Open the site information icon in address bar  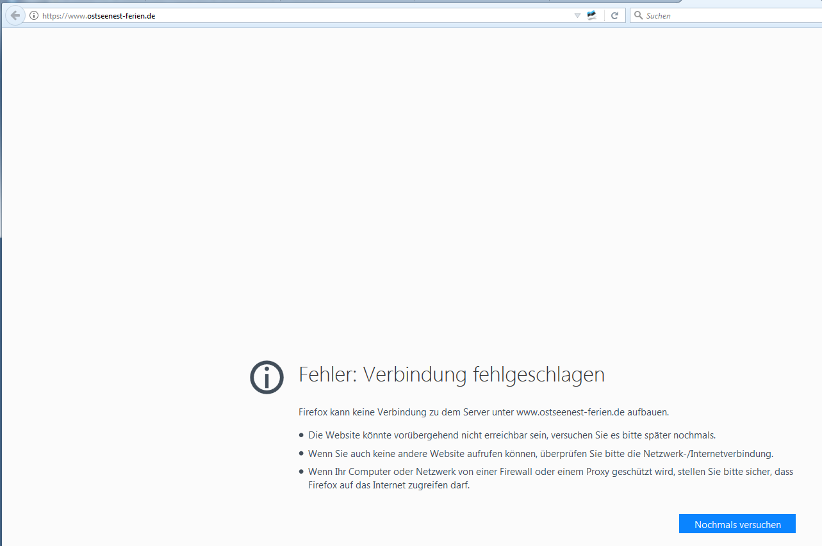coord(34,16)
